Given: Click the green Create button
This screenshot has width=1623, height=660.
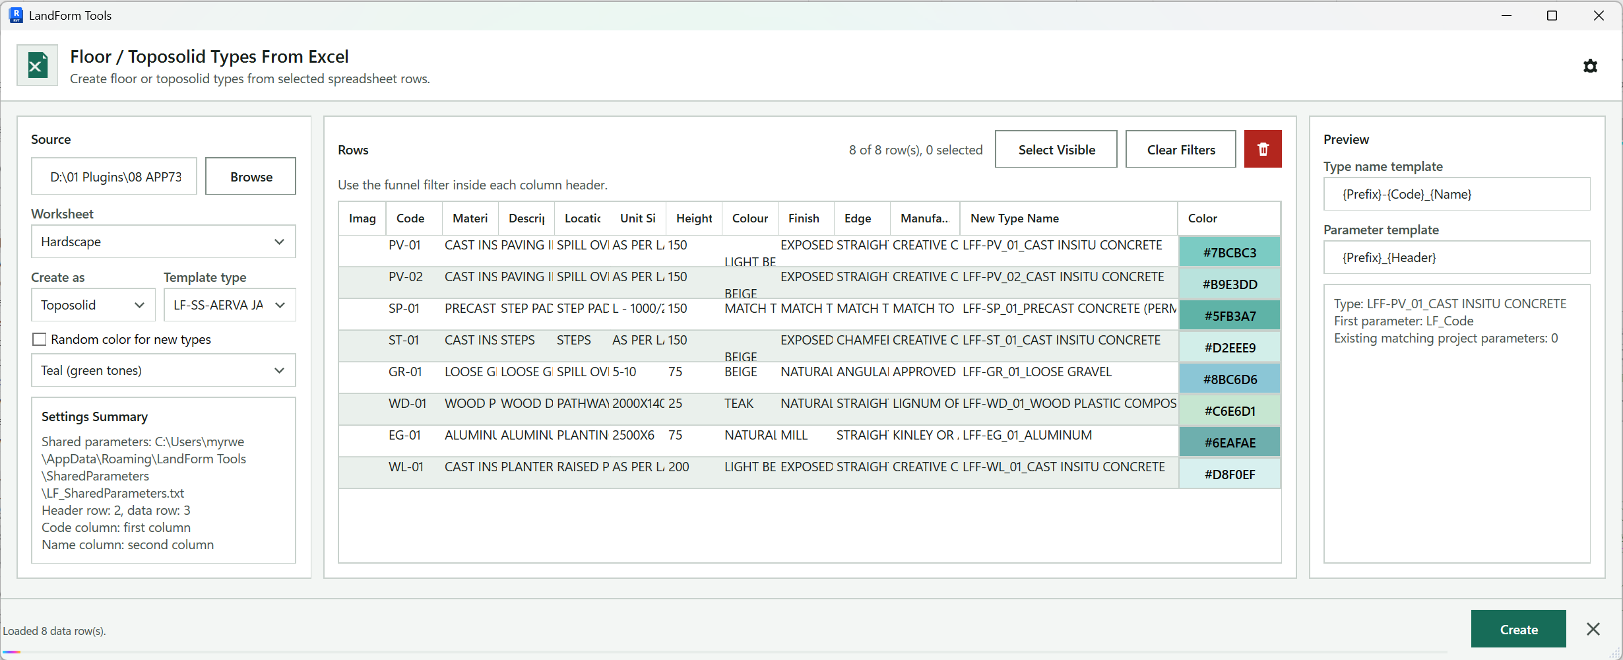Looking at the screenshot, I should coord(1519,629).
